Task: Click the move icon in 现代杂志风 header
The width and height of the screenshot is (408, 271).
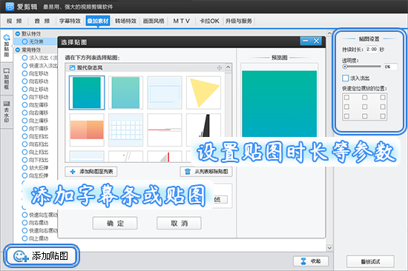Action: click(x=220, y=68)
